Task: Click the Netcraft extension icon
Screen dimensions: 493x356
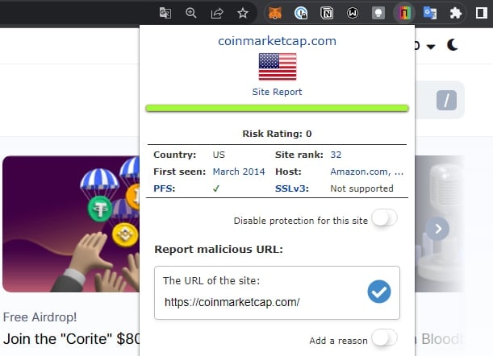Action: point(404,13)
